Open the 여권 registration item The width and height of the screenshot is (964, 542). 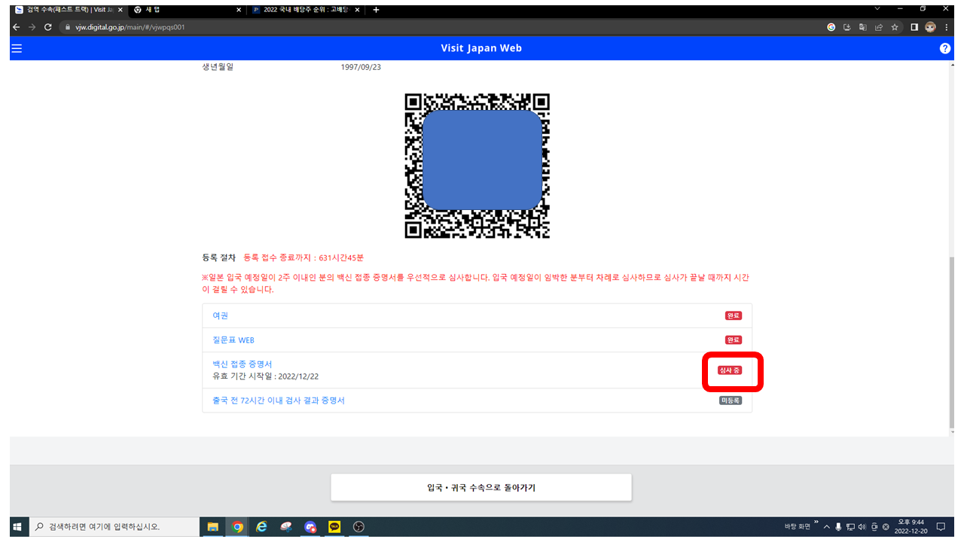220,316
